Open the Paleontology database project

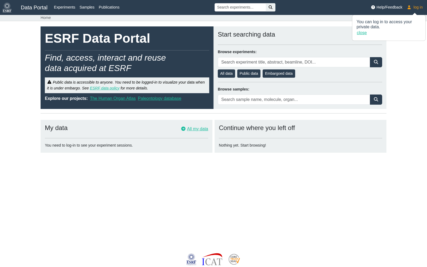click(x=160, y=99)
